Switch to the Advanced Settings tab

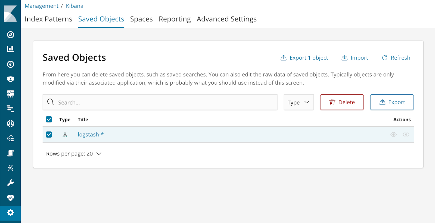tap(227, 19)
